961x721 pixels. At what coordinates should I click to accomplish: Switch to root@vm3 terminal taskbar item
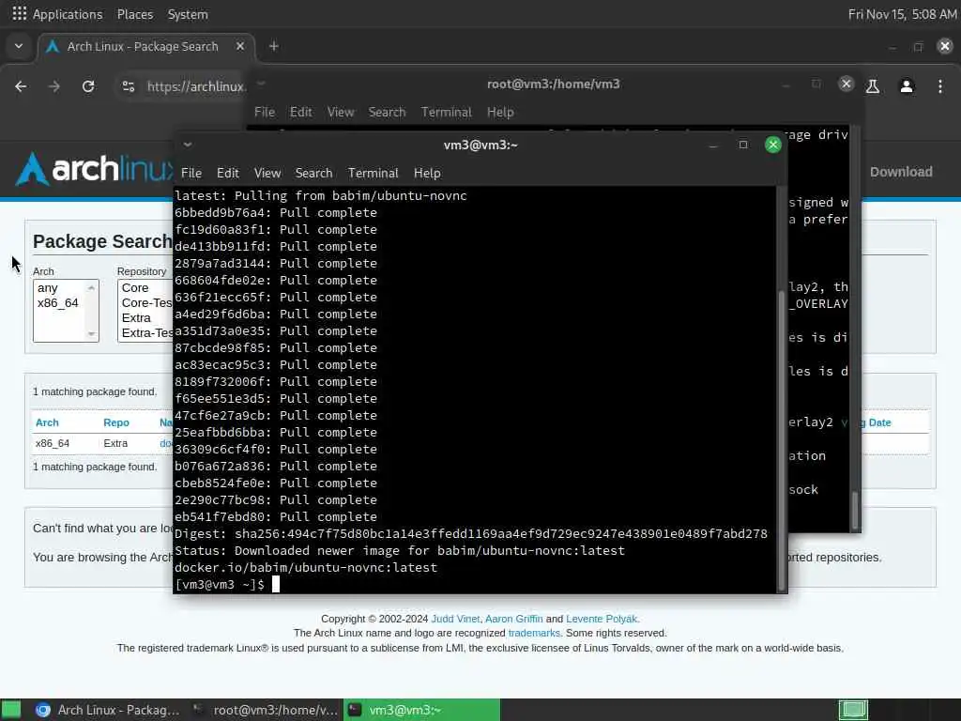pyautogui.click(x=265, y=710)
